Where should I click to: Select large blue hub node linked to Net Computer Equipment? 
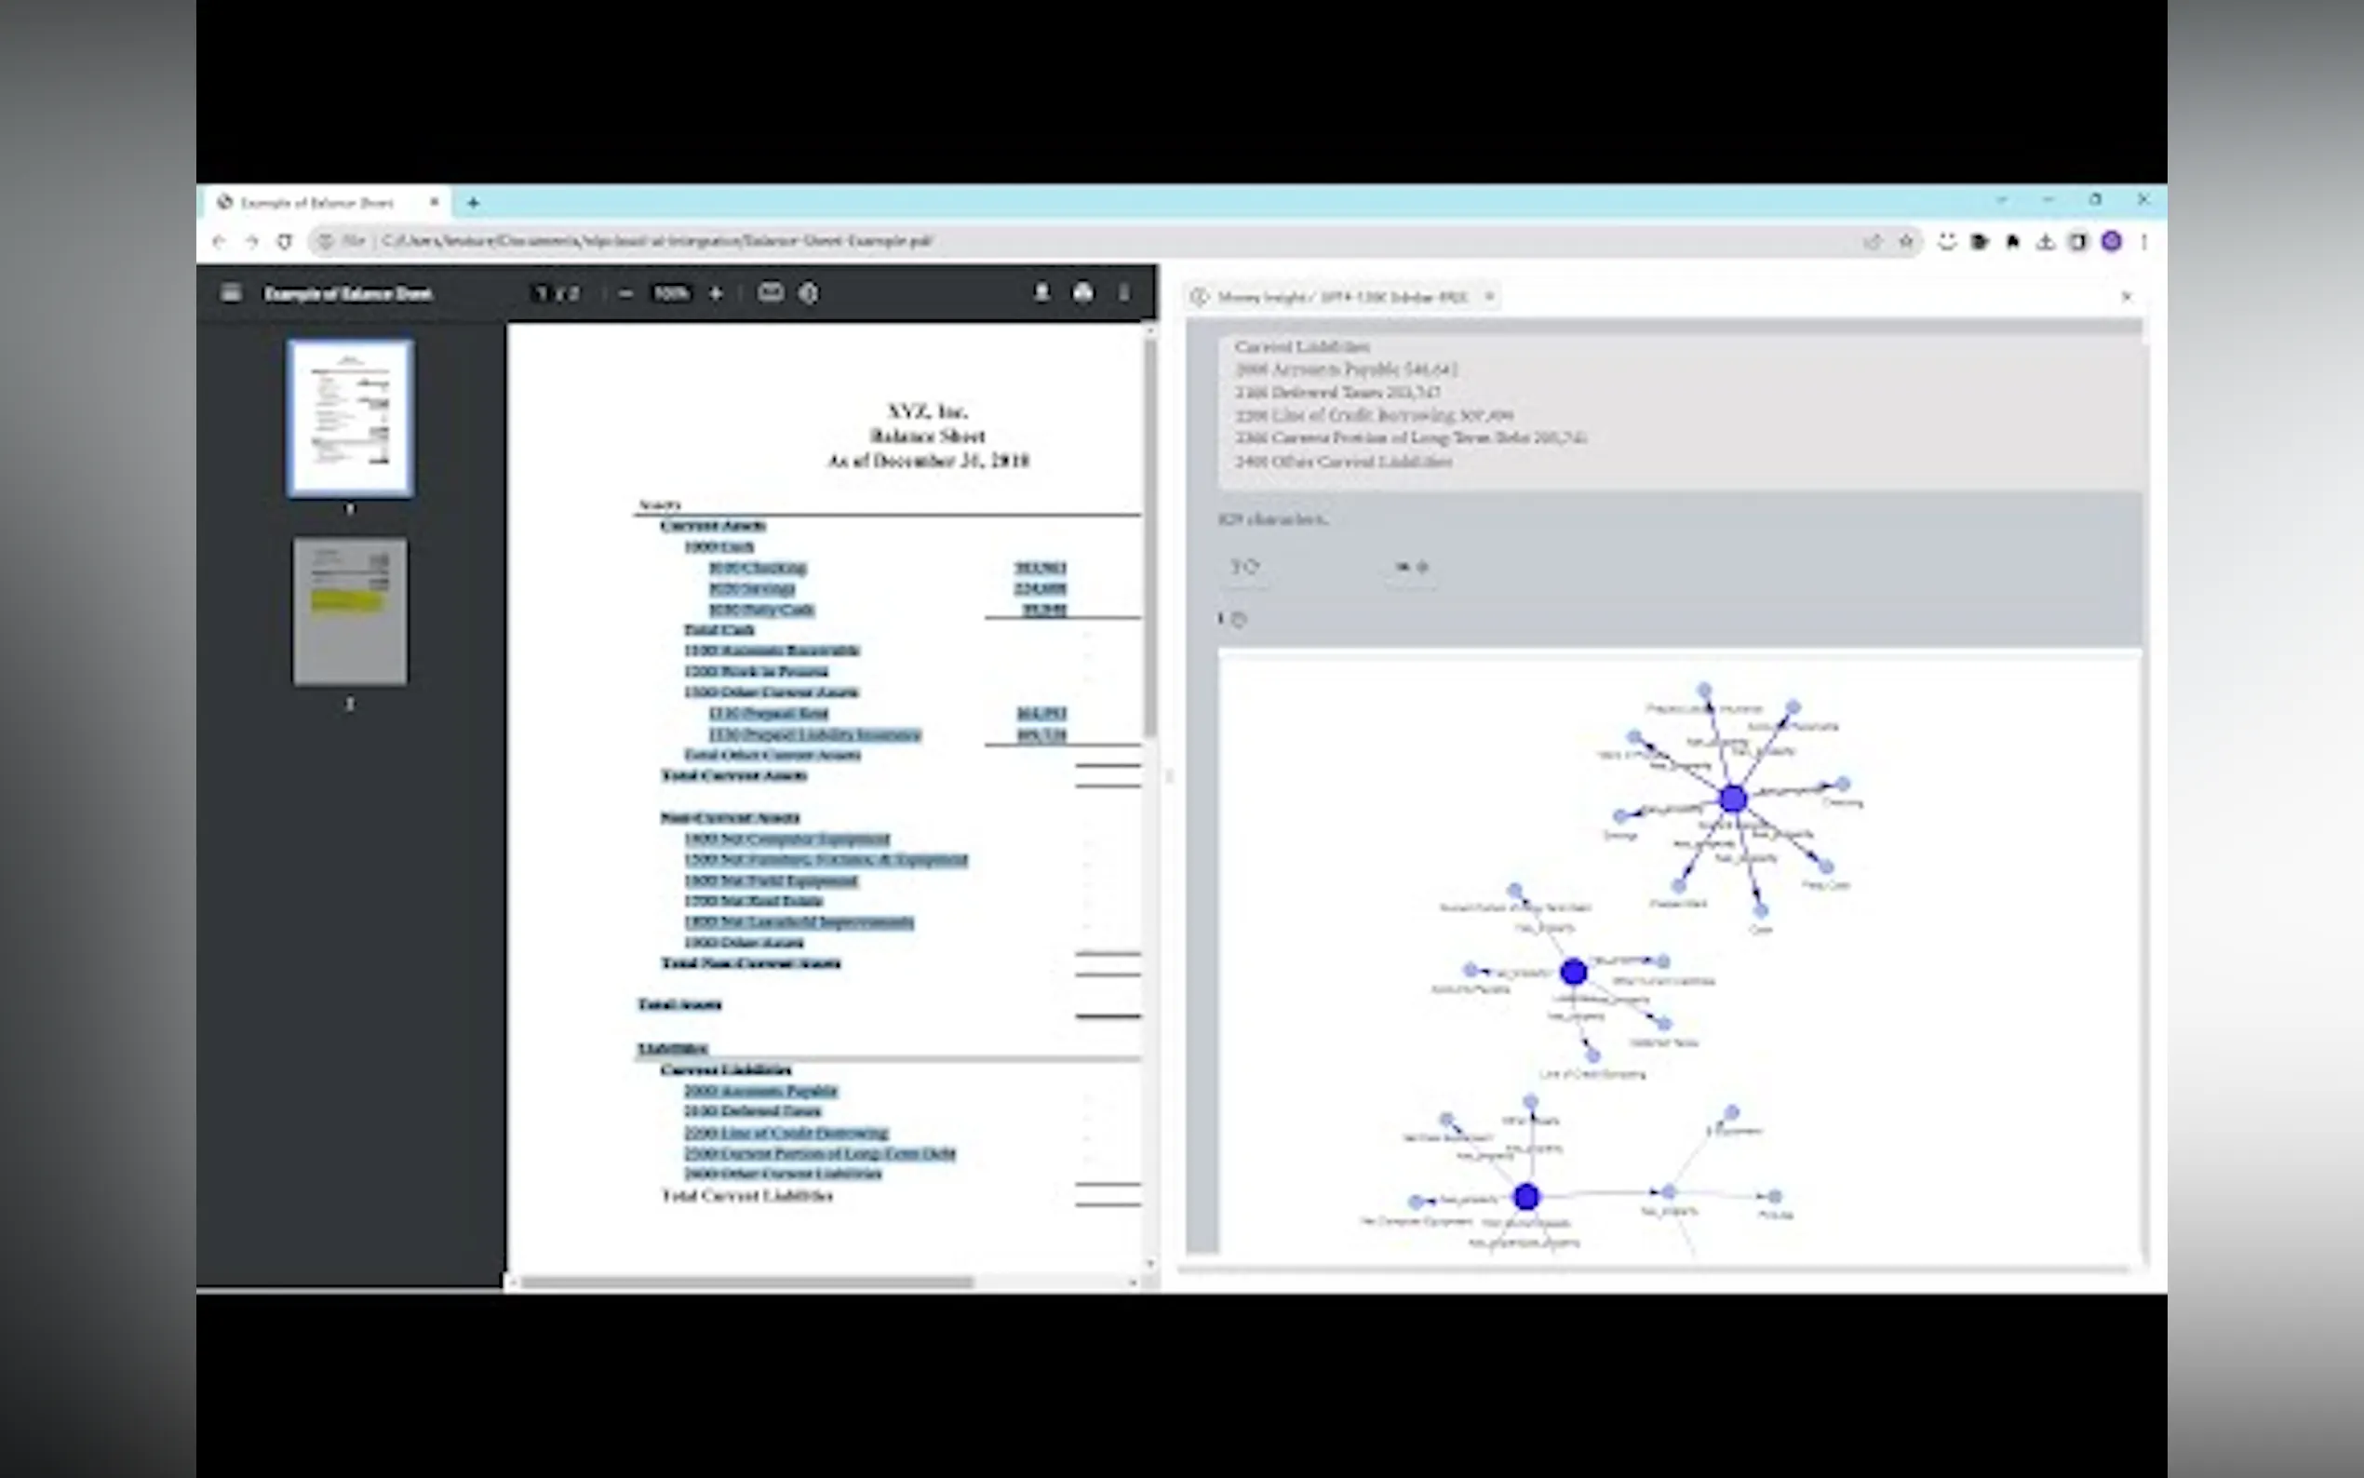coord(1526,1197)
